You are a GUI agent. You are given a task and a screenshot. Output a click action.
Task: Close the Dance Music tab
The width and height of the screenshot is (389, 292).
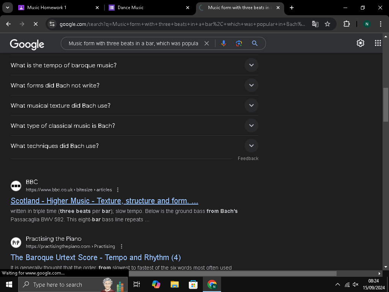click(x=188, y=8)
